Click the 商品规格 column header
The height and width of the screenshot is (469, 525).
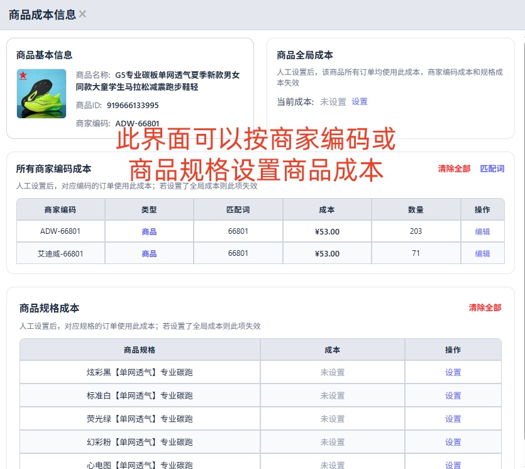coord(140,350)
